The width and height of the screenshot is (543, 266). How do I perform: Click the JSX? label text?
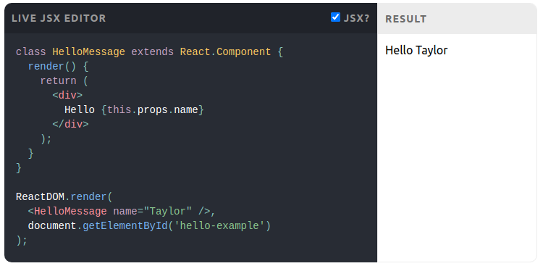pyautogui.click(x=356, y=18)
